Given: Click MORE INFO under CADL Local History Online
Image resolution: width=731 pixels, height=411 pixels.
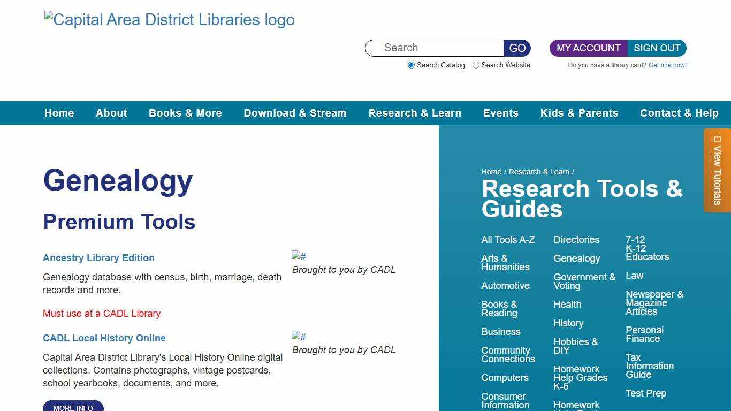Looking at the screenshot, I should tap(73, 407).
